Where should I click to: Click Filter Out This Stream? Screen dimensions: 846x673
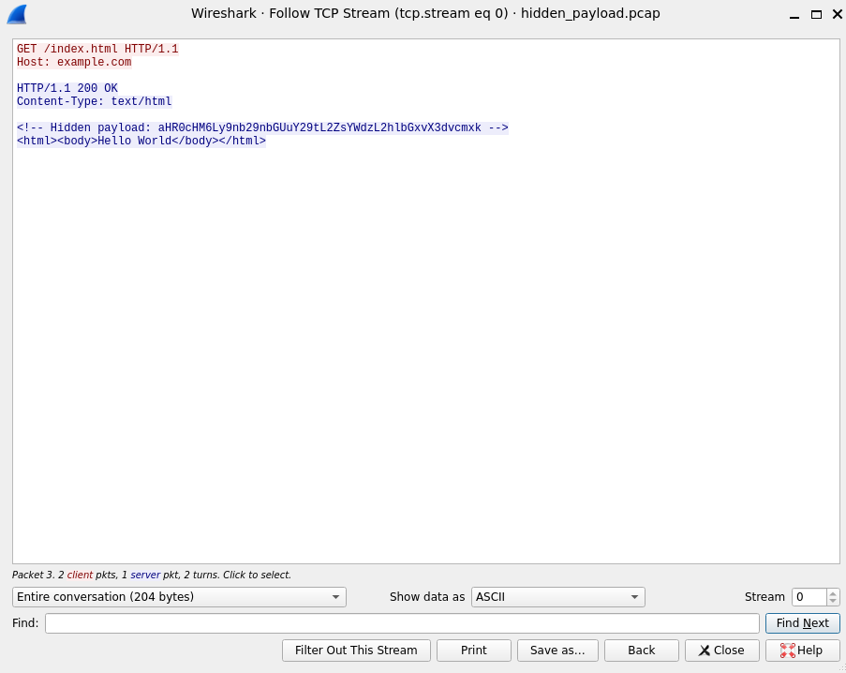coord(356,651)
